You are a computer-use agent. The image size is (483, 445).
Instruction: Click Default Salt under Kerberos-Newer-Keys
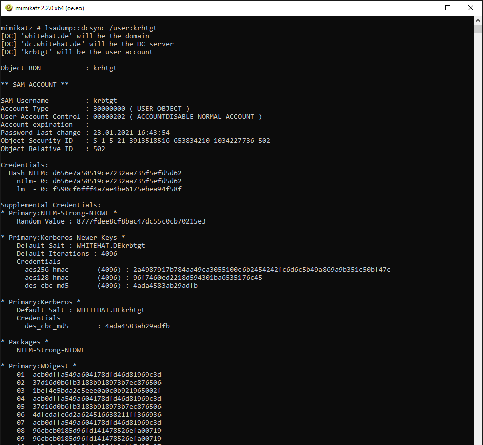80,245
